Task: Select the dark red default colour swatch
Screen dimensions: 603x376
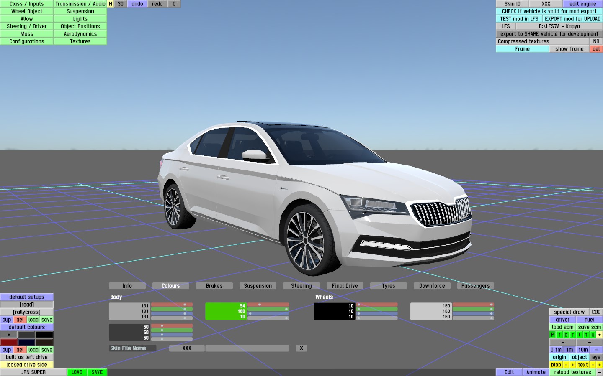Action: 9,342
